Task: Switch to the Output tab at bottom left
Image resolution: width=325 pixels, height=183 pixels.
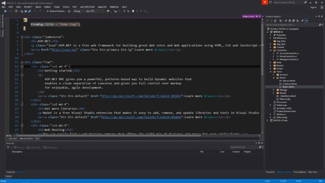Action: 8,176
